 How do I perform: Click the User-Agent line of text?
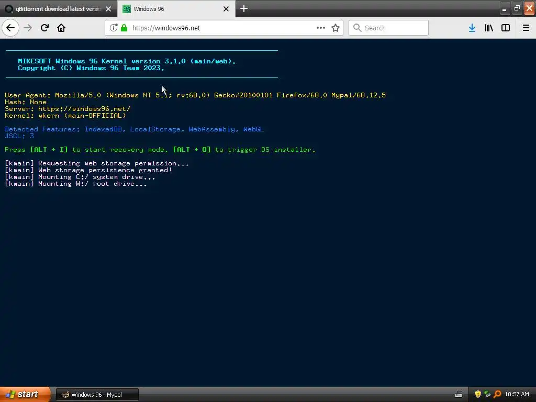point(195,95)
